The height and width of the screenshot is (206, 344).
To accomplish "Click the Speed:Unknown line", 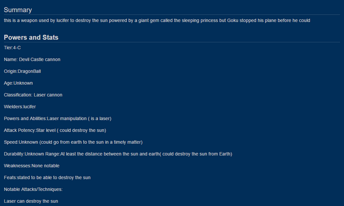I will [73, 142].
